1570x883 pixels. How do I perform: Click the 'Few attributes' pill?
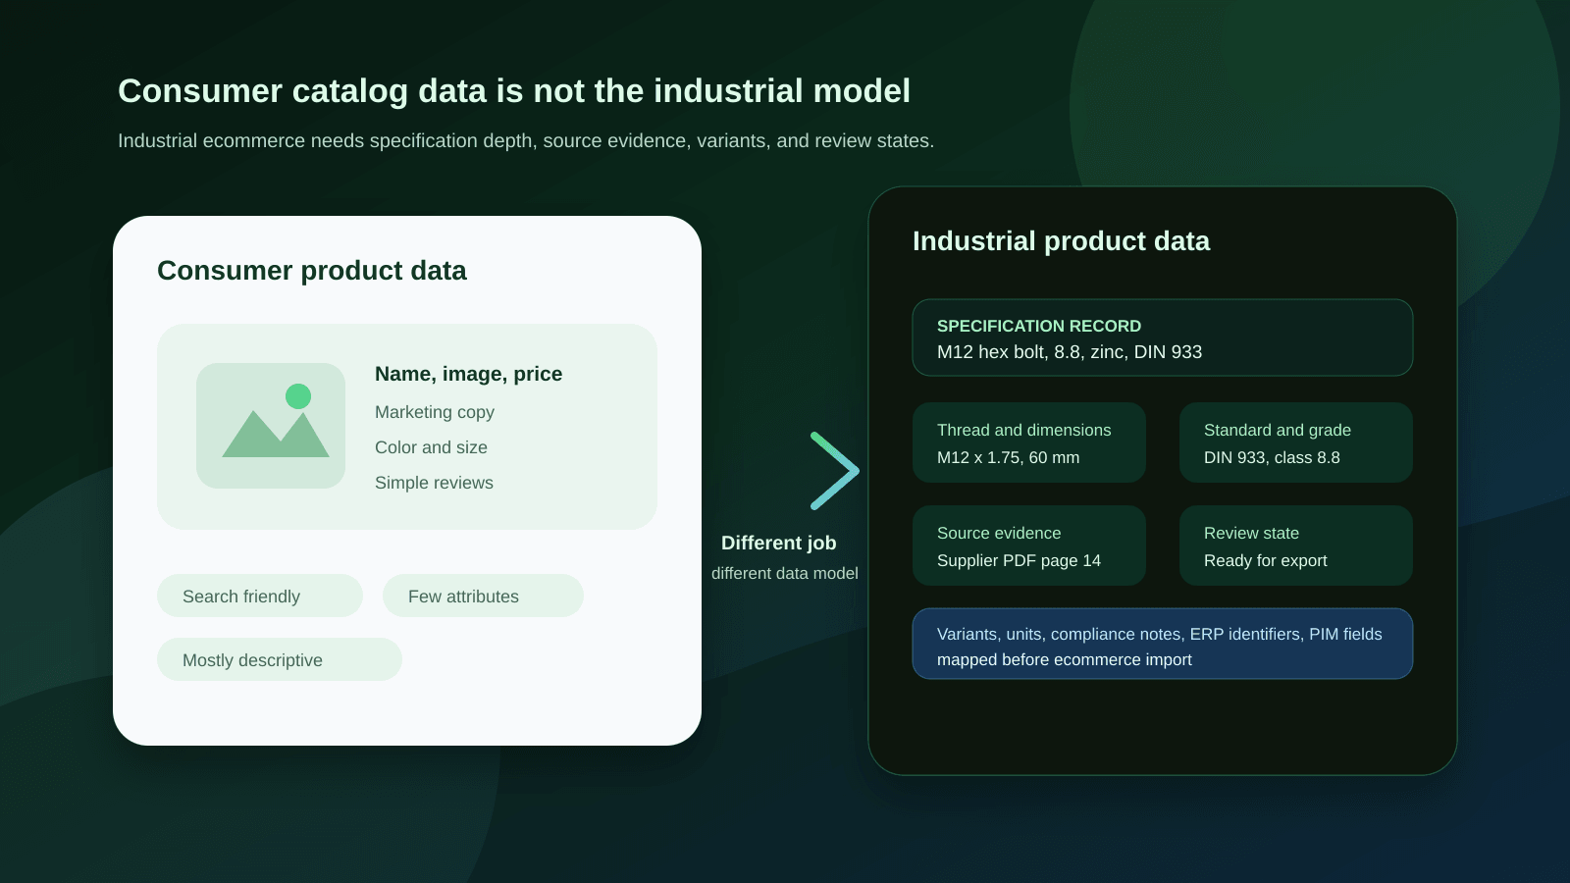click(x=483, y=596)
